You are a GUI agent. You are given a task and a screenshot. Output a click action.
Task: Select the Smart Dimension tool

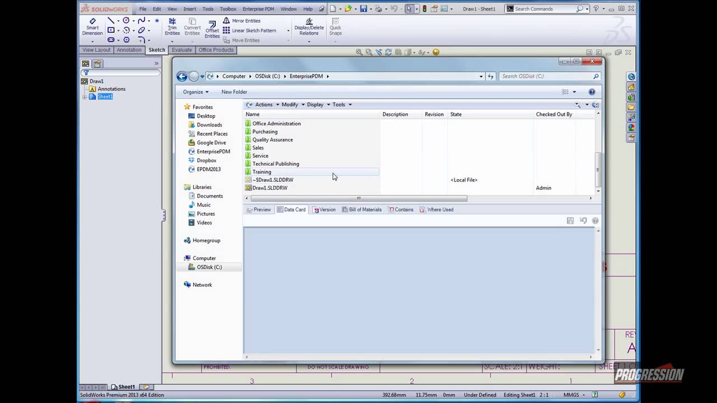(x=92, y=27)
